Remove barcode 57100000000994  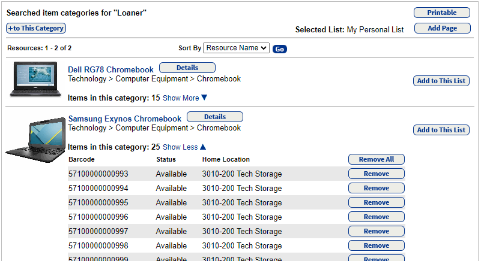[x=377, y=188]
